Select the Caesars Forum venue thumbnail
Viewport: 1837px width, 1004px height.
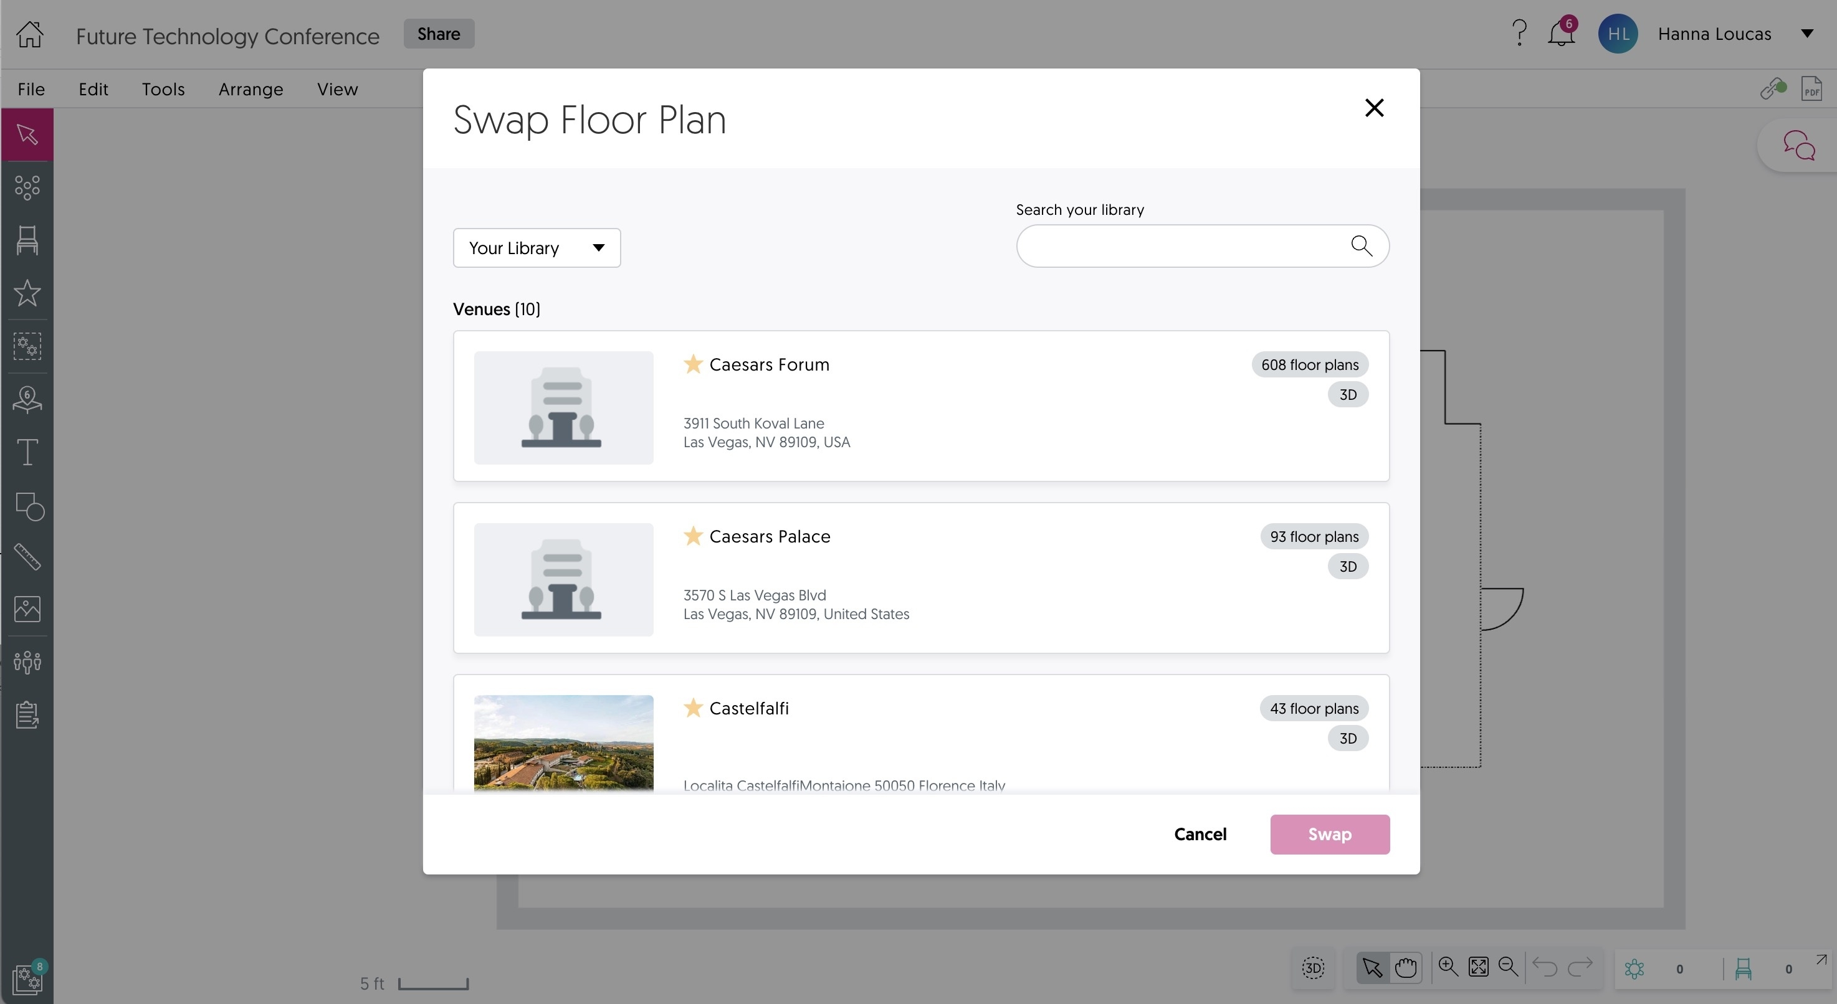[563, 407]
